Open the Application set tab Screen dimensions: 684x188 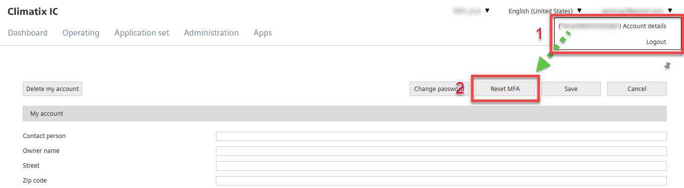tap(142, 33)
